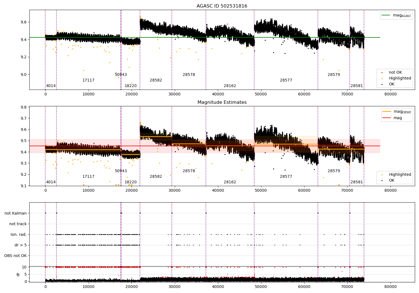Click the 9.3 y-axis tick label
Viewport: 419px width, 293px height.
24,163
